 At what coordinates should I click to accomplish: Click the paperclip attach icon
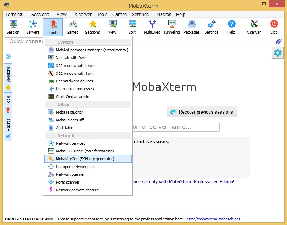click(x=278, y=41)
